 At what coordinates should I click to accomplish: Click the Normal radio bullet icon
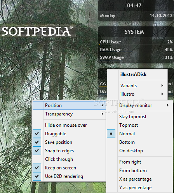(111, 134)
